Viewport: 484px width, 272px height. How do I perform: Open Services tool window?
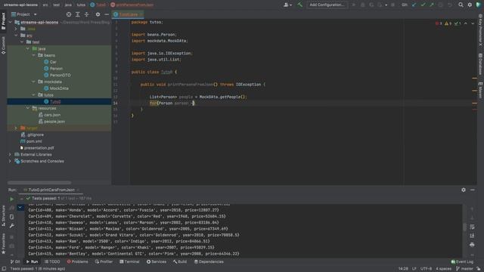[157, 261]
